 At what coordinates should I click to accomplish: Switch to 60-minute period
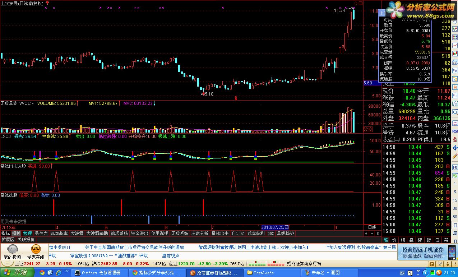click(x=455, y=216)
